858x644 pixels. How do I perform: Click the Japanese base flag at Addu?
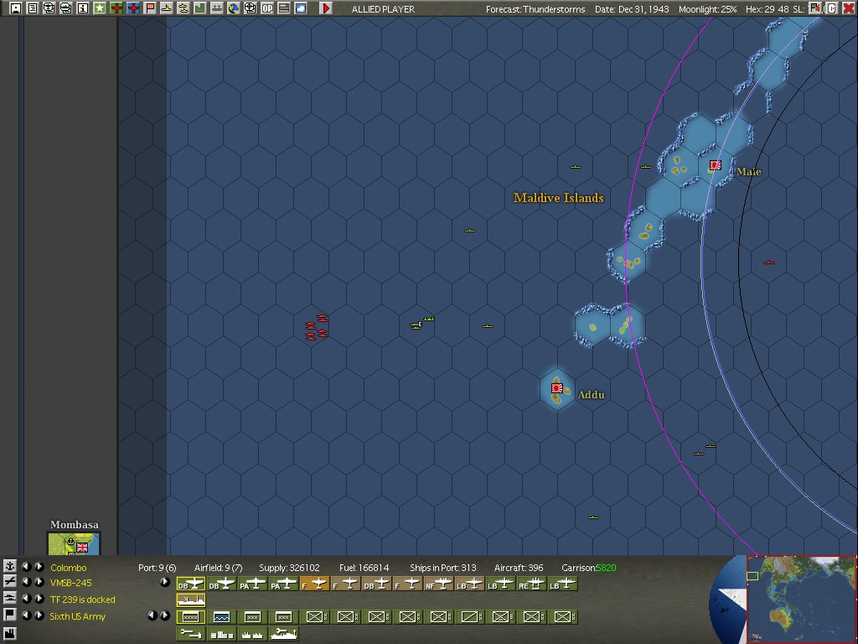pos(557,388)
